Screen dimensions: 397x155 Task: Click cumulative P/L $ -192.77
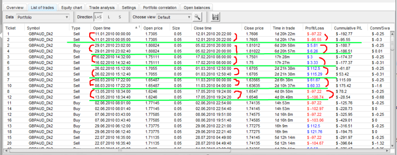point(344,34)
